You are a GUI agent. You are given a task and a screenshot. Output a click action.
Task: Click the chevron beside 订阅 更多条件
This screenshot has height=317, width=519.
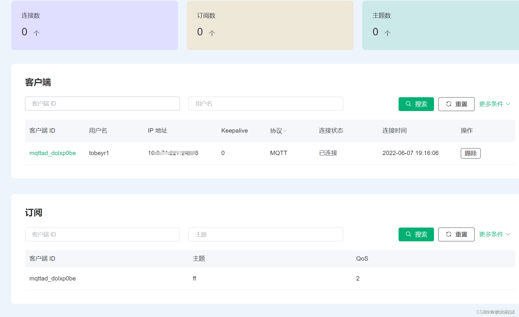(x=508, y=234)
